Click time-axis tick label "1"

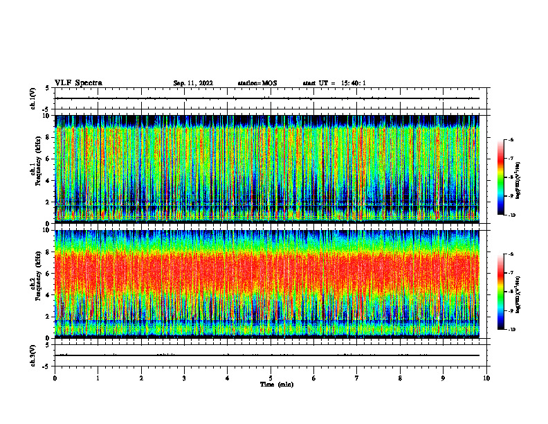(98, 378)
